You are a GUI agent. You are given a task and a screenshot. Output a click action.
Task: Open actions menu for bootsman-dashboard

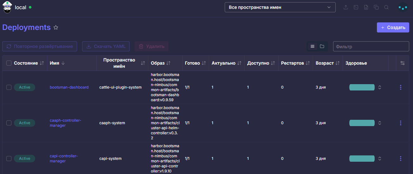[x=401, y=87]
